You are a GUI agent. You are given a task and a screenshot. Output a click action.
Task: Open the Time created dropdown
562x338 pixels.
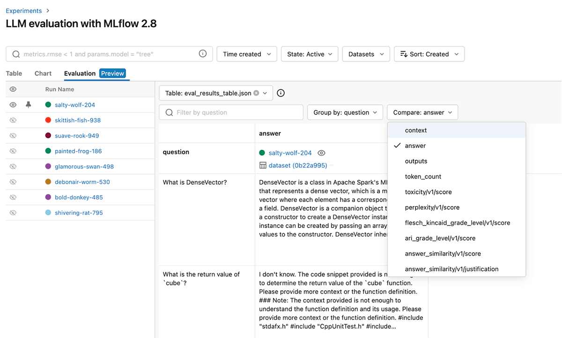pyautogui.click(x=247, y=54)
